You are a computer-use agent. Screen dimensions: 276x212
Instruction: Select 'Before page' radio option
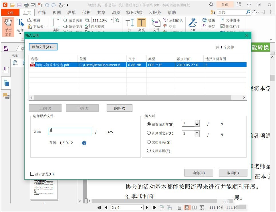point(149,124)
